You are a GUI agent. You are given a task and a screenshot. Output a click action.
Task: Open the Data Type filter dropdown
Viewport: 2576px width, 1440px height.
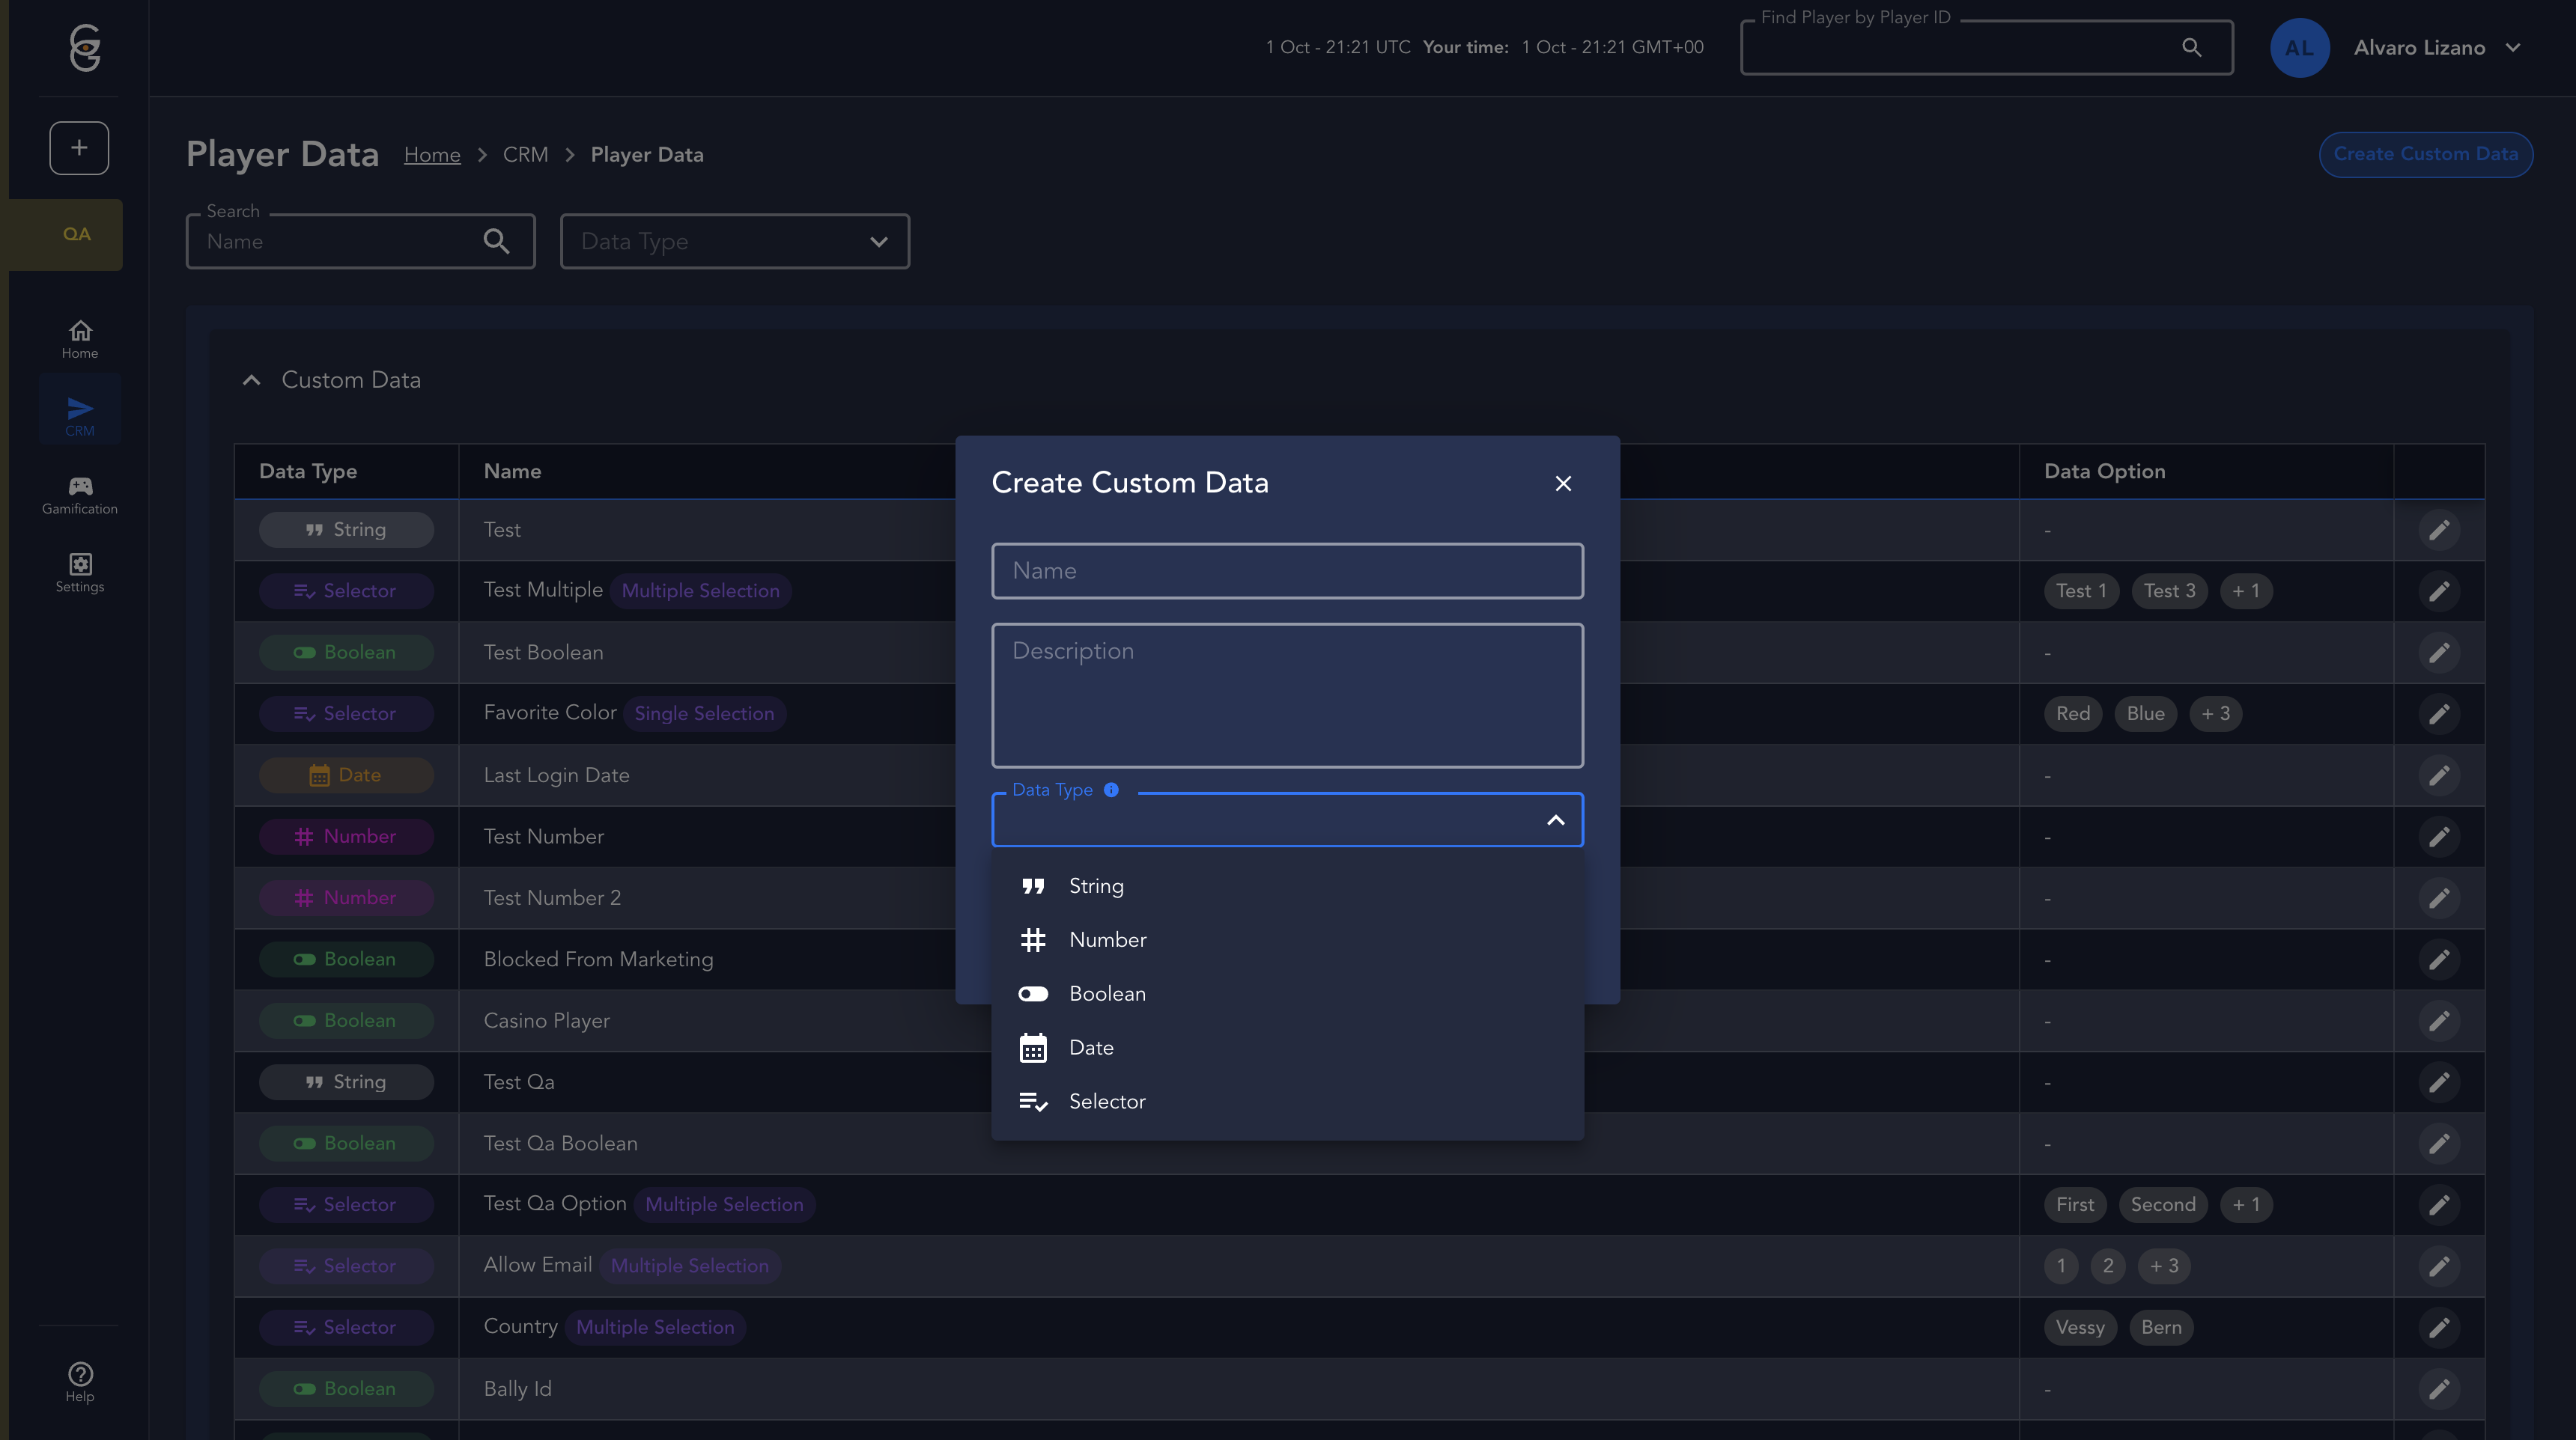pos(734,241)
